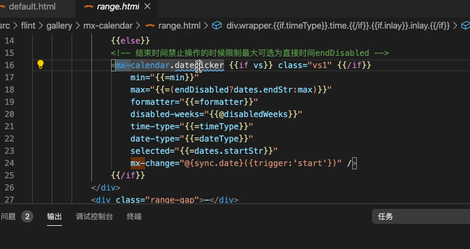The height and width of the screenshot is (249, 470).
Task: Click line number 14 in the gutter
Action: (10, 41)
